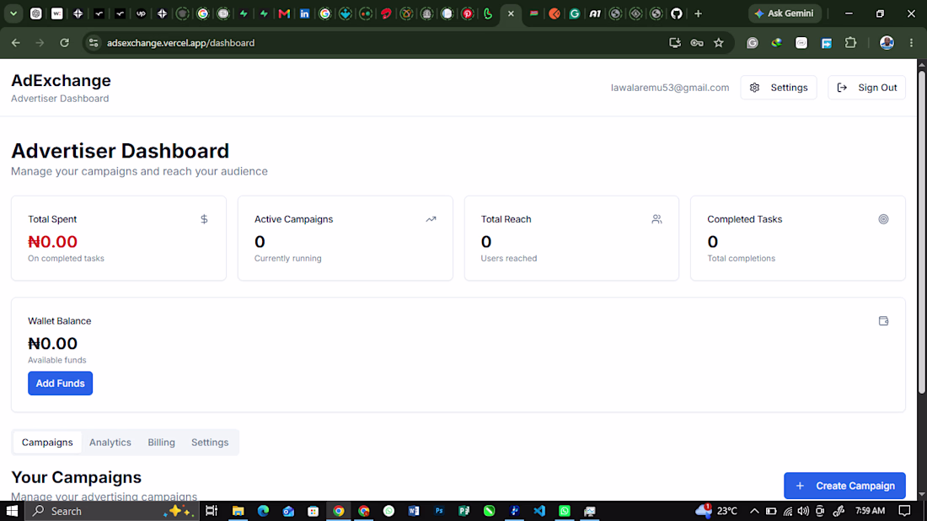927x521 pixels.
Task: Switch to the Gmail browser tab
Action: (284, 13)
